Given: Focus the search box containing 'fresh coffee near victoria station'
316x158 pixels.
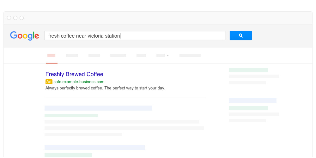Looking at the screenshot, I should (135, 36).
